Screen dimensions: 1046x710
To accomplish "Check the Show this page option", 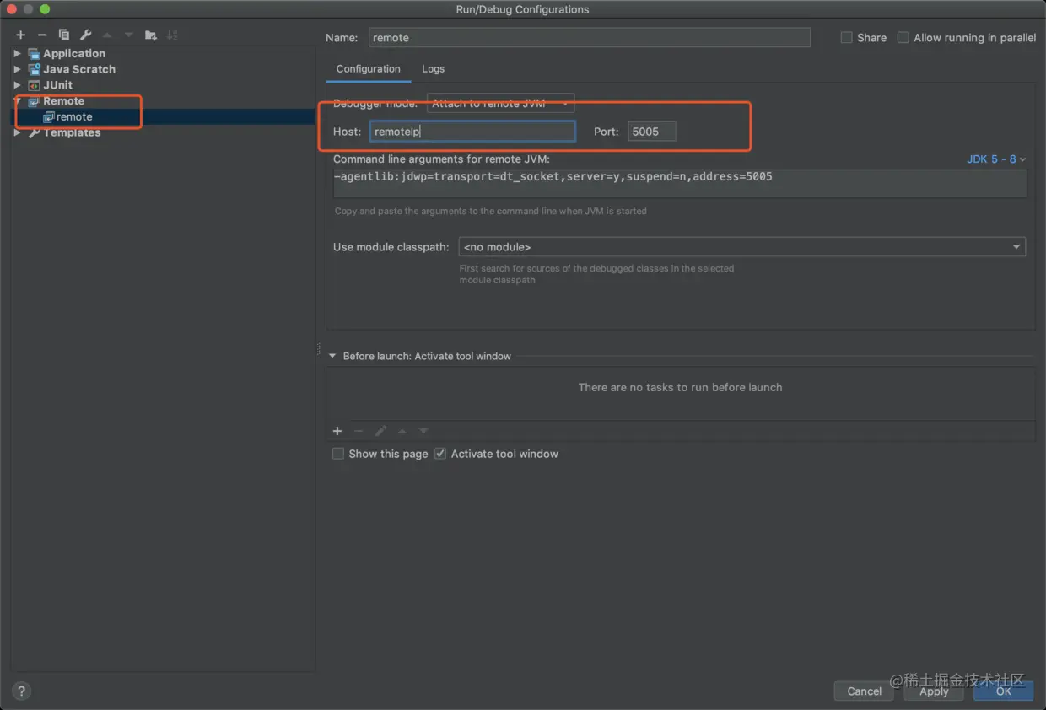I will 338,454.
